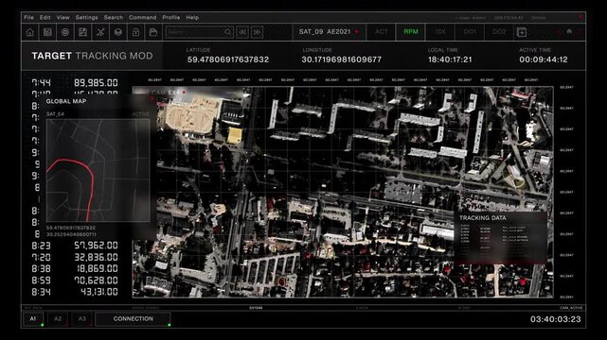Click the active time 00:09:44:12
Viewport: 607px width, 340px height.
[544, 59]
